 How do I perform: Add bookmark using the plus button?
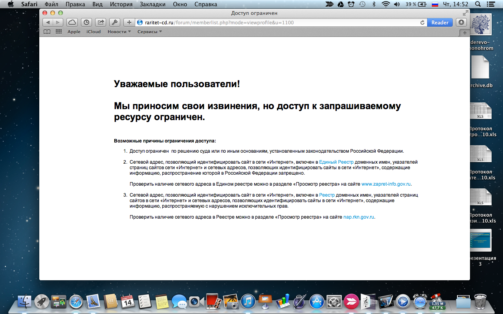[129, 22]
